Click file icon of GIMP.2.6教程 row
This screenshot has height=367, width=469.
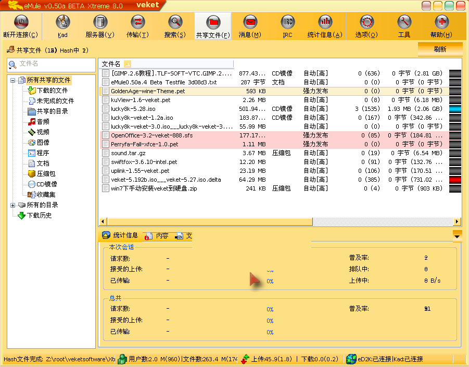(105, 73)
